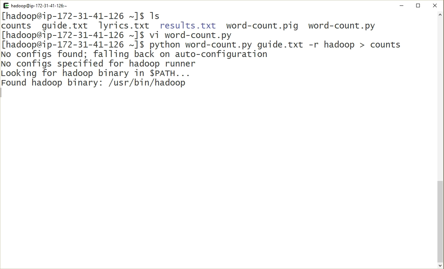Image resolution: width=444 pixels, height=269 pixels.
Task: Click the empty scrollbar track above thumb
Action: pos(440,99)
